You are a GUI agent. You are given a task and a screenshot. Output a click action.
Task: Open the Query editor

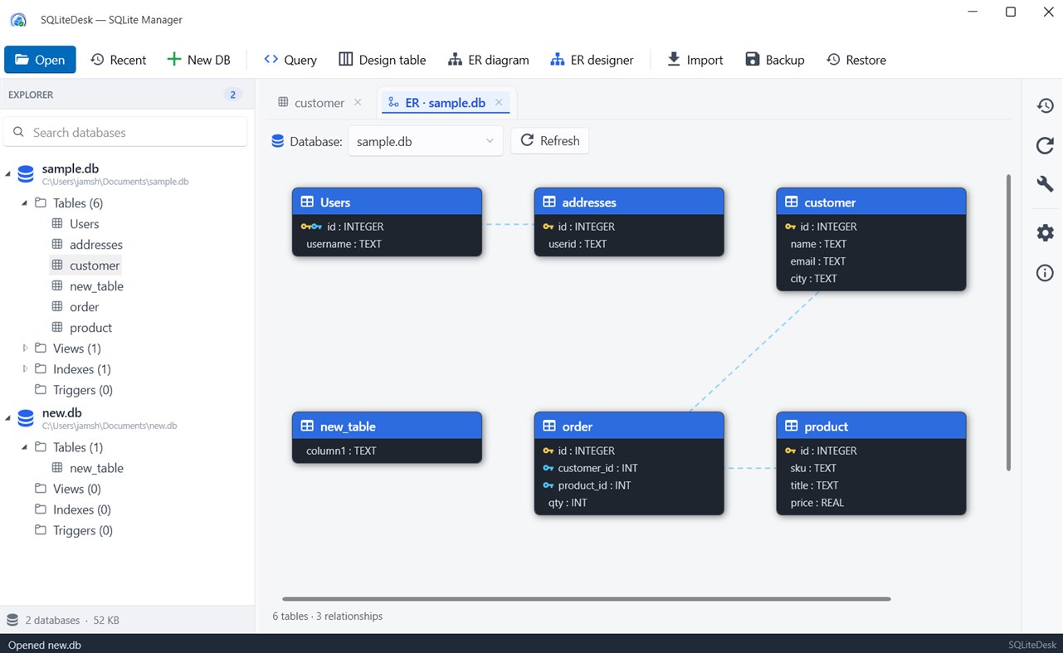pos(290,60)
